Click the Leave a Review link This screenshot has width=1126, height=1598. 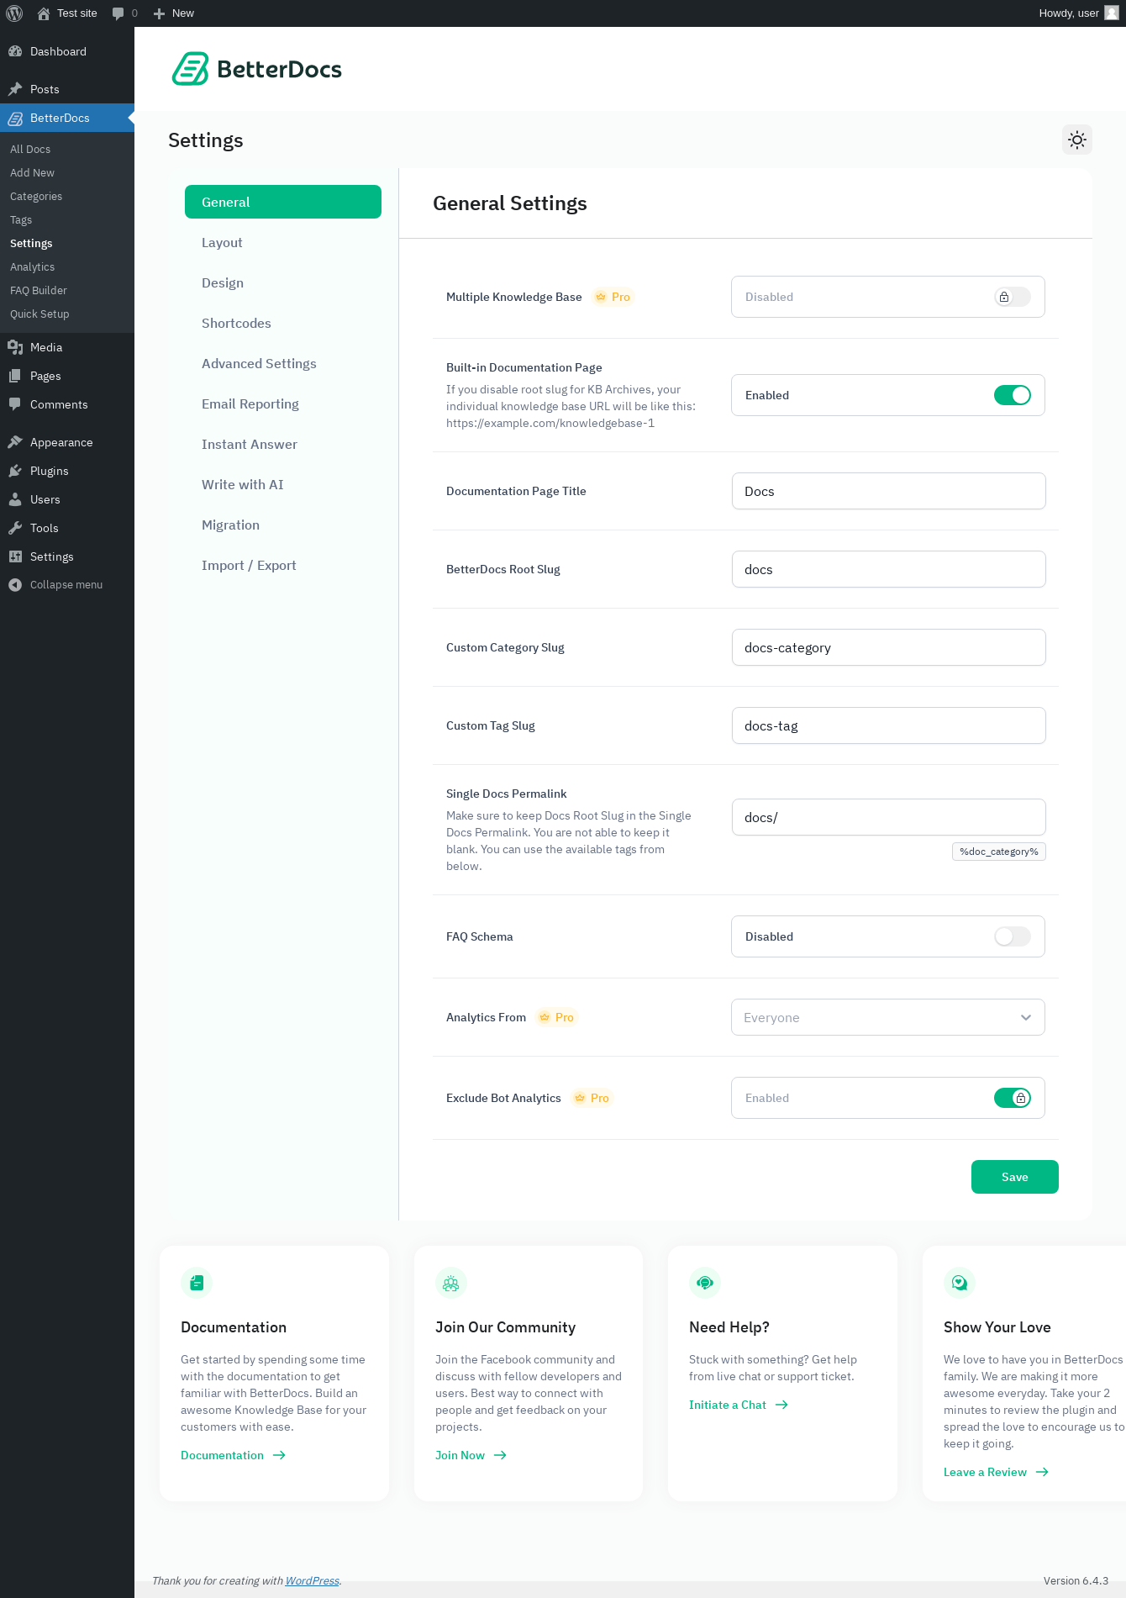pos(997,1472)
